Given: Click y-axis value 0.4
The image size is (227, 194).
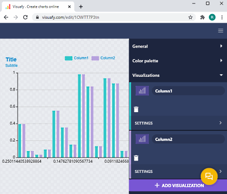Looking at the screenshot, I should coord(13,123).
